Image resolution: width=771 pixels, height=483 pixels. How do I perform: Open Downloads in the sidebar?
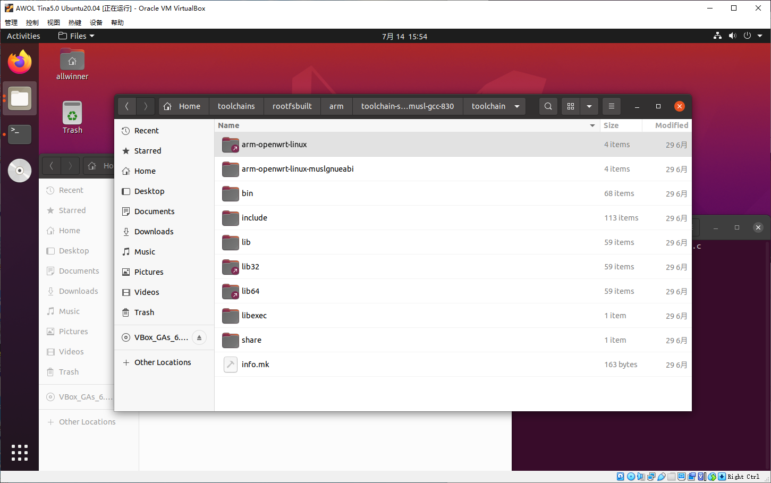point(154,232)
